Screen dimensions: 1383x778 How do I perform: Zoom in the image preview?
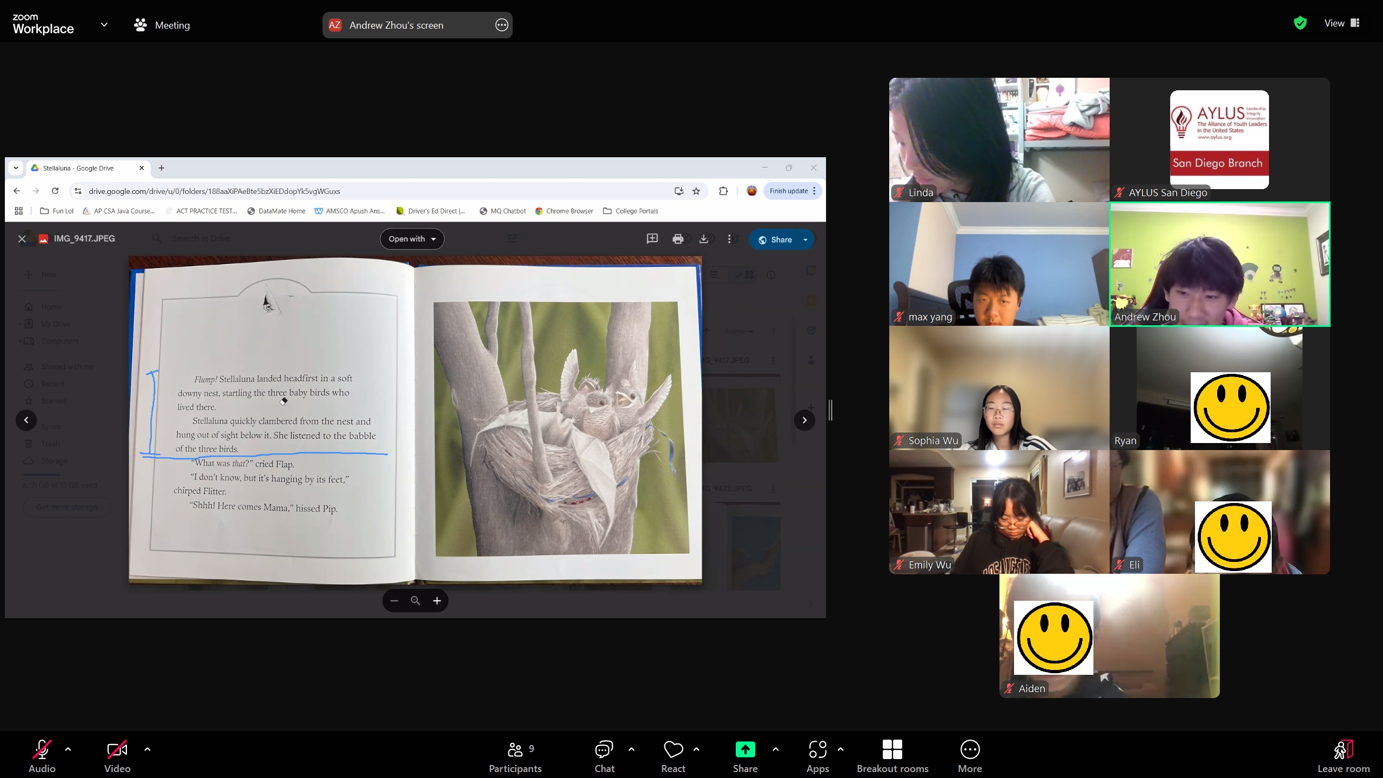pyautogui.click(x=437, y=600)
